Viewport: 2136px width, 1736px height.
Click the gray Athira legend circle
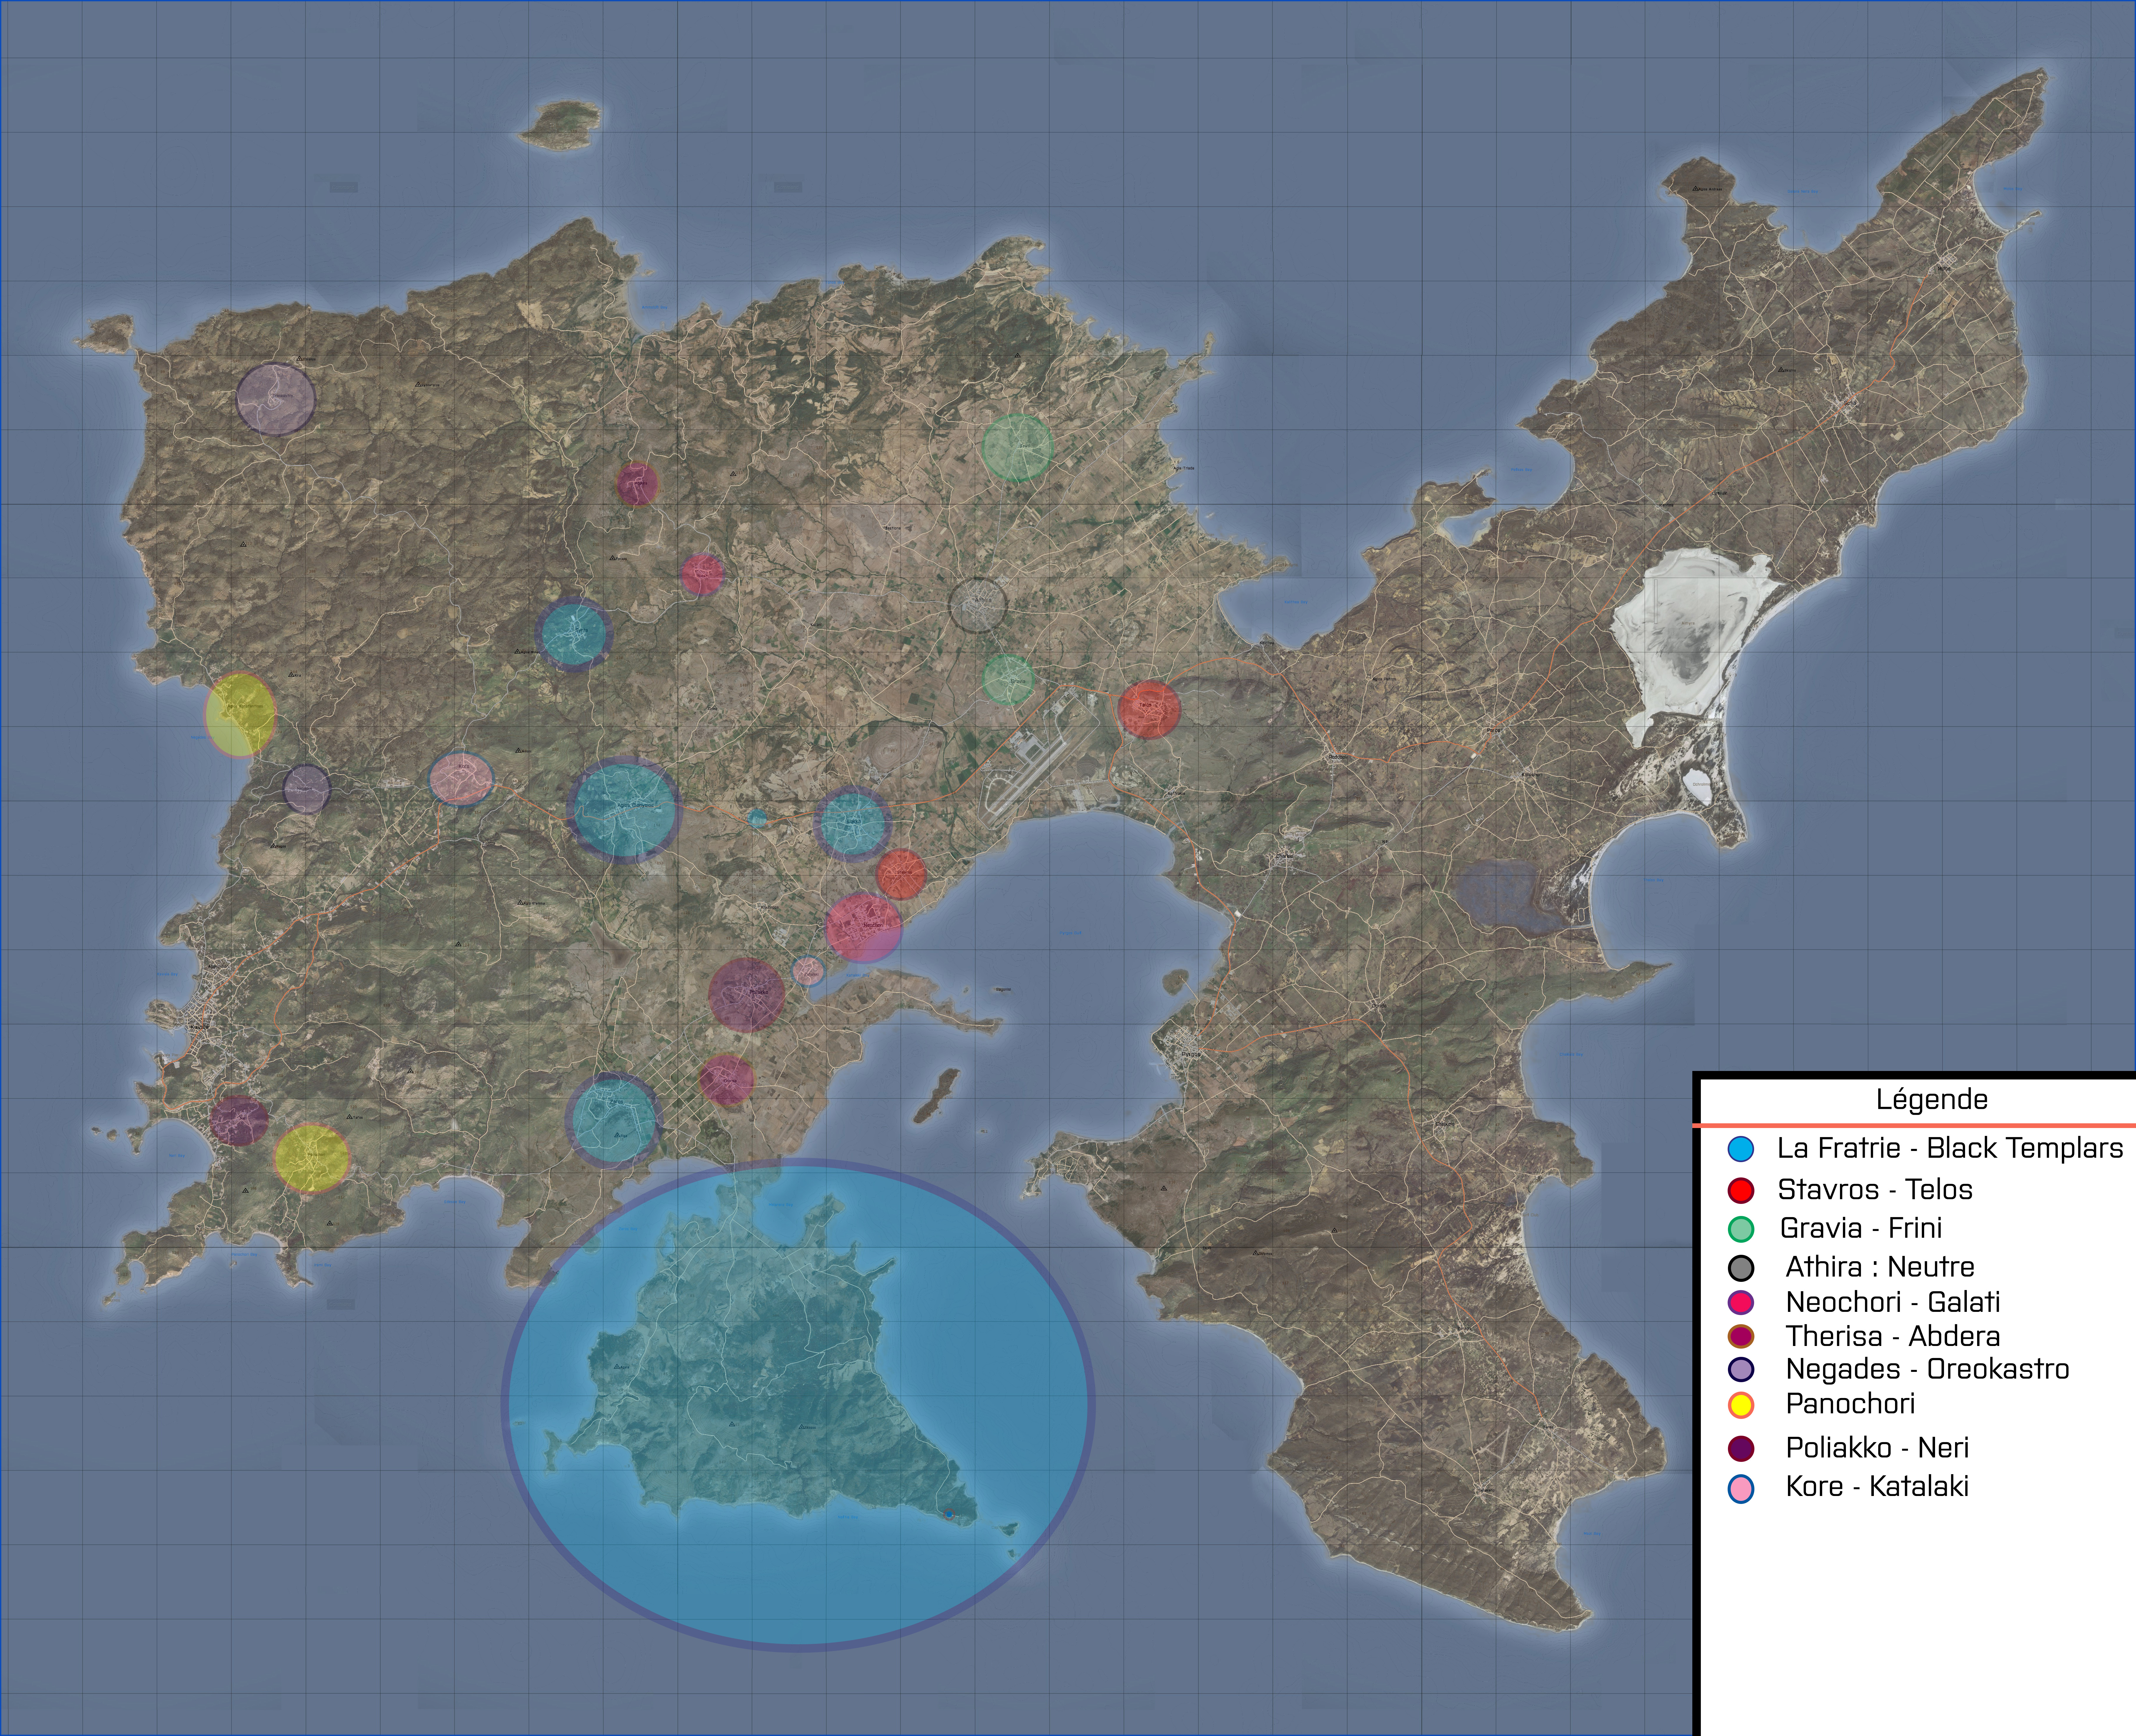point(1741,1268)
